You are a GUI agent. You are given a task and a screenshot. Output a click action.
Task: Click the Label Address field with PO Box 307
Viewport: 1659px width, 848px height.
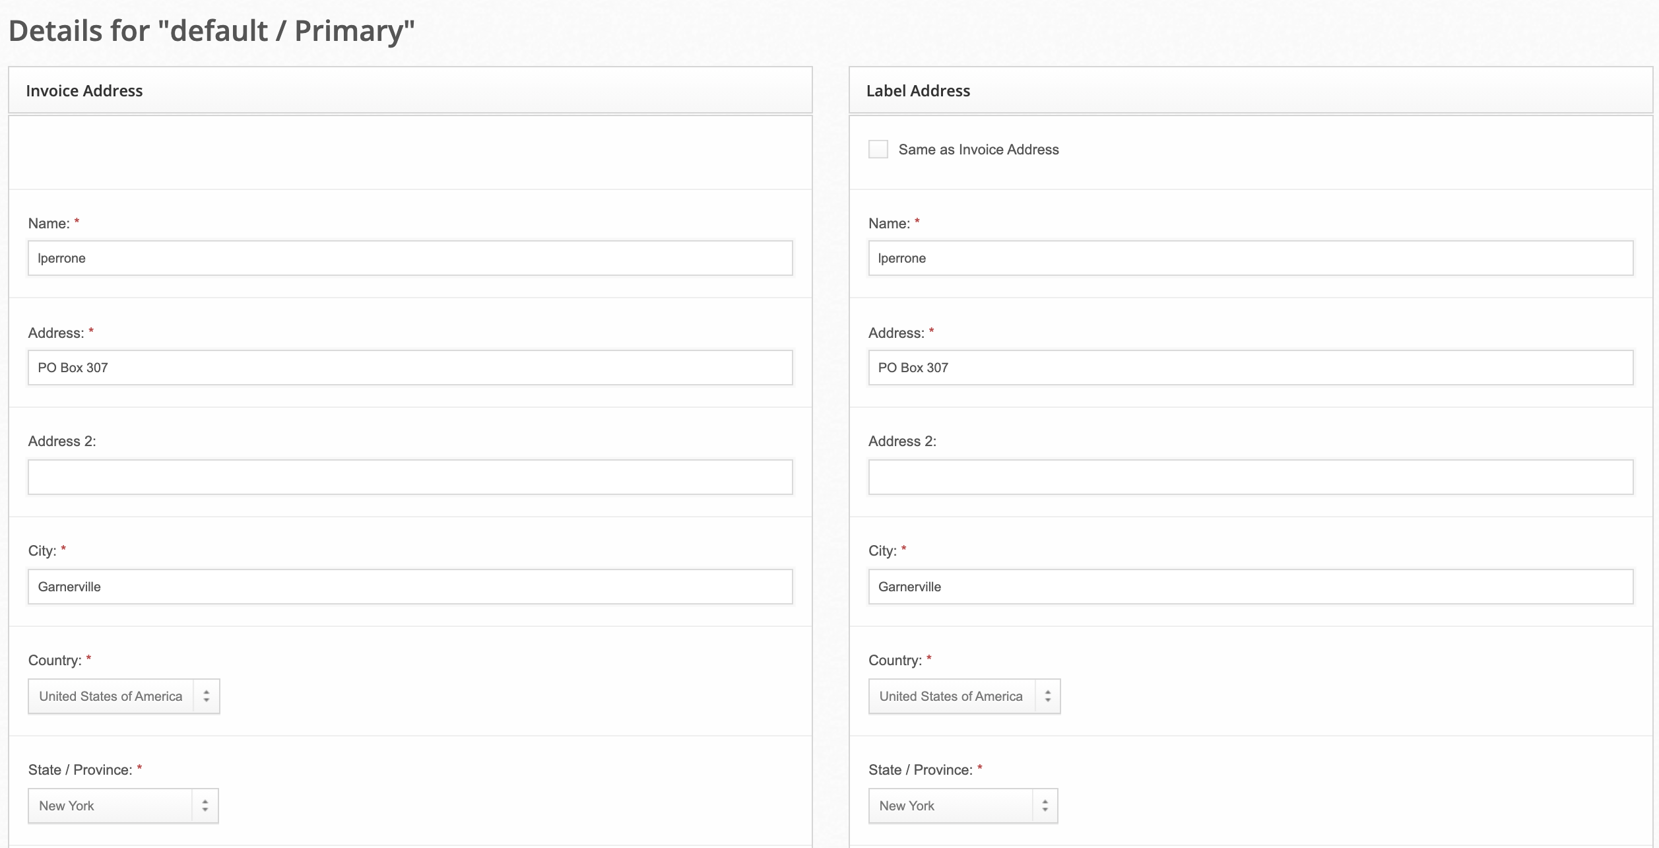pyautogui.click(x=1251, y=368)
